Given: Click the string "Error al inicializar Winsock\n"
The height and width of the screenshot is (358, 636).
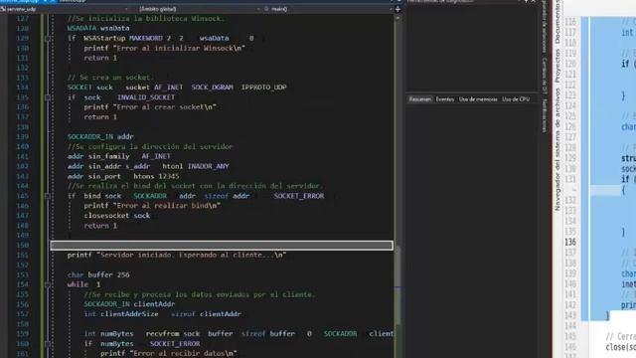Looking at the screenshot, I should click(180, 48).
